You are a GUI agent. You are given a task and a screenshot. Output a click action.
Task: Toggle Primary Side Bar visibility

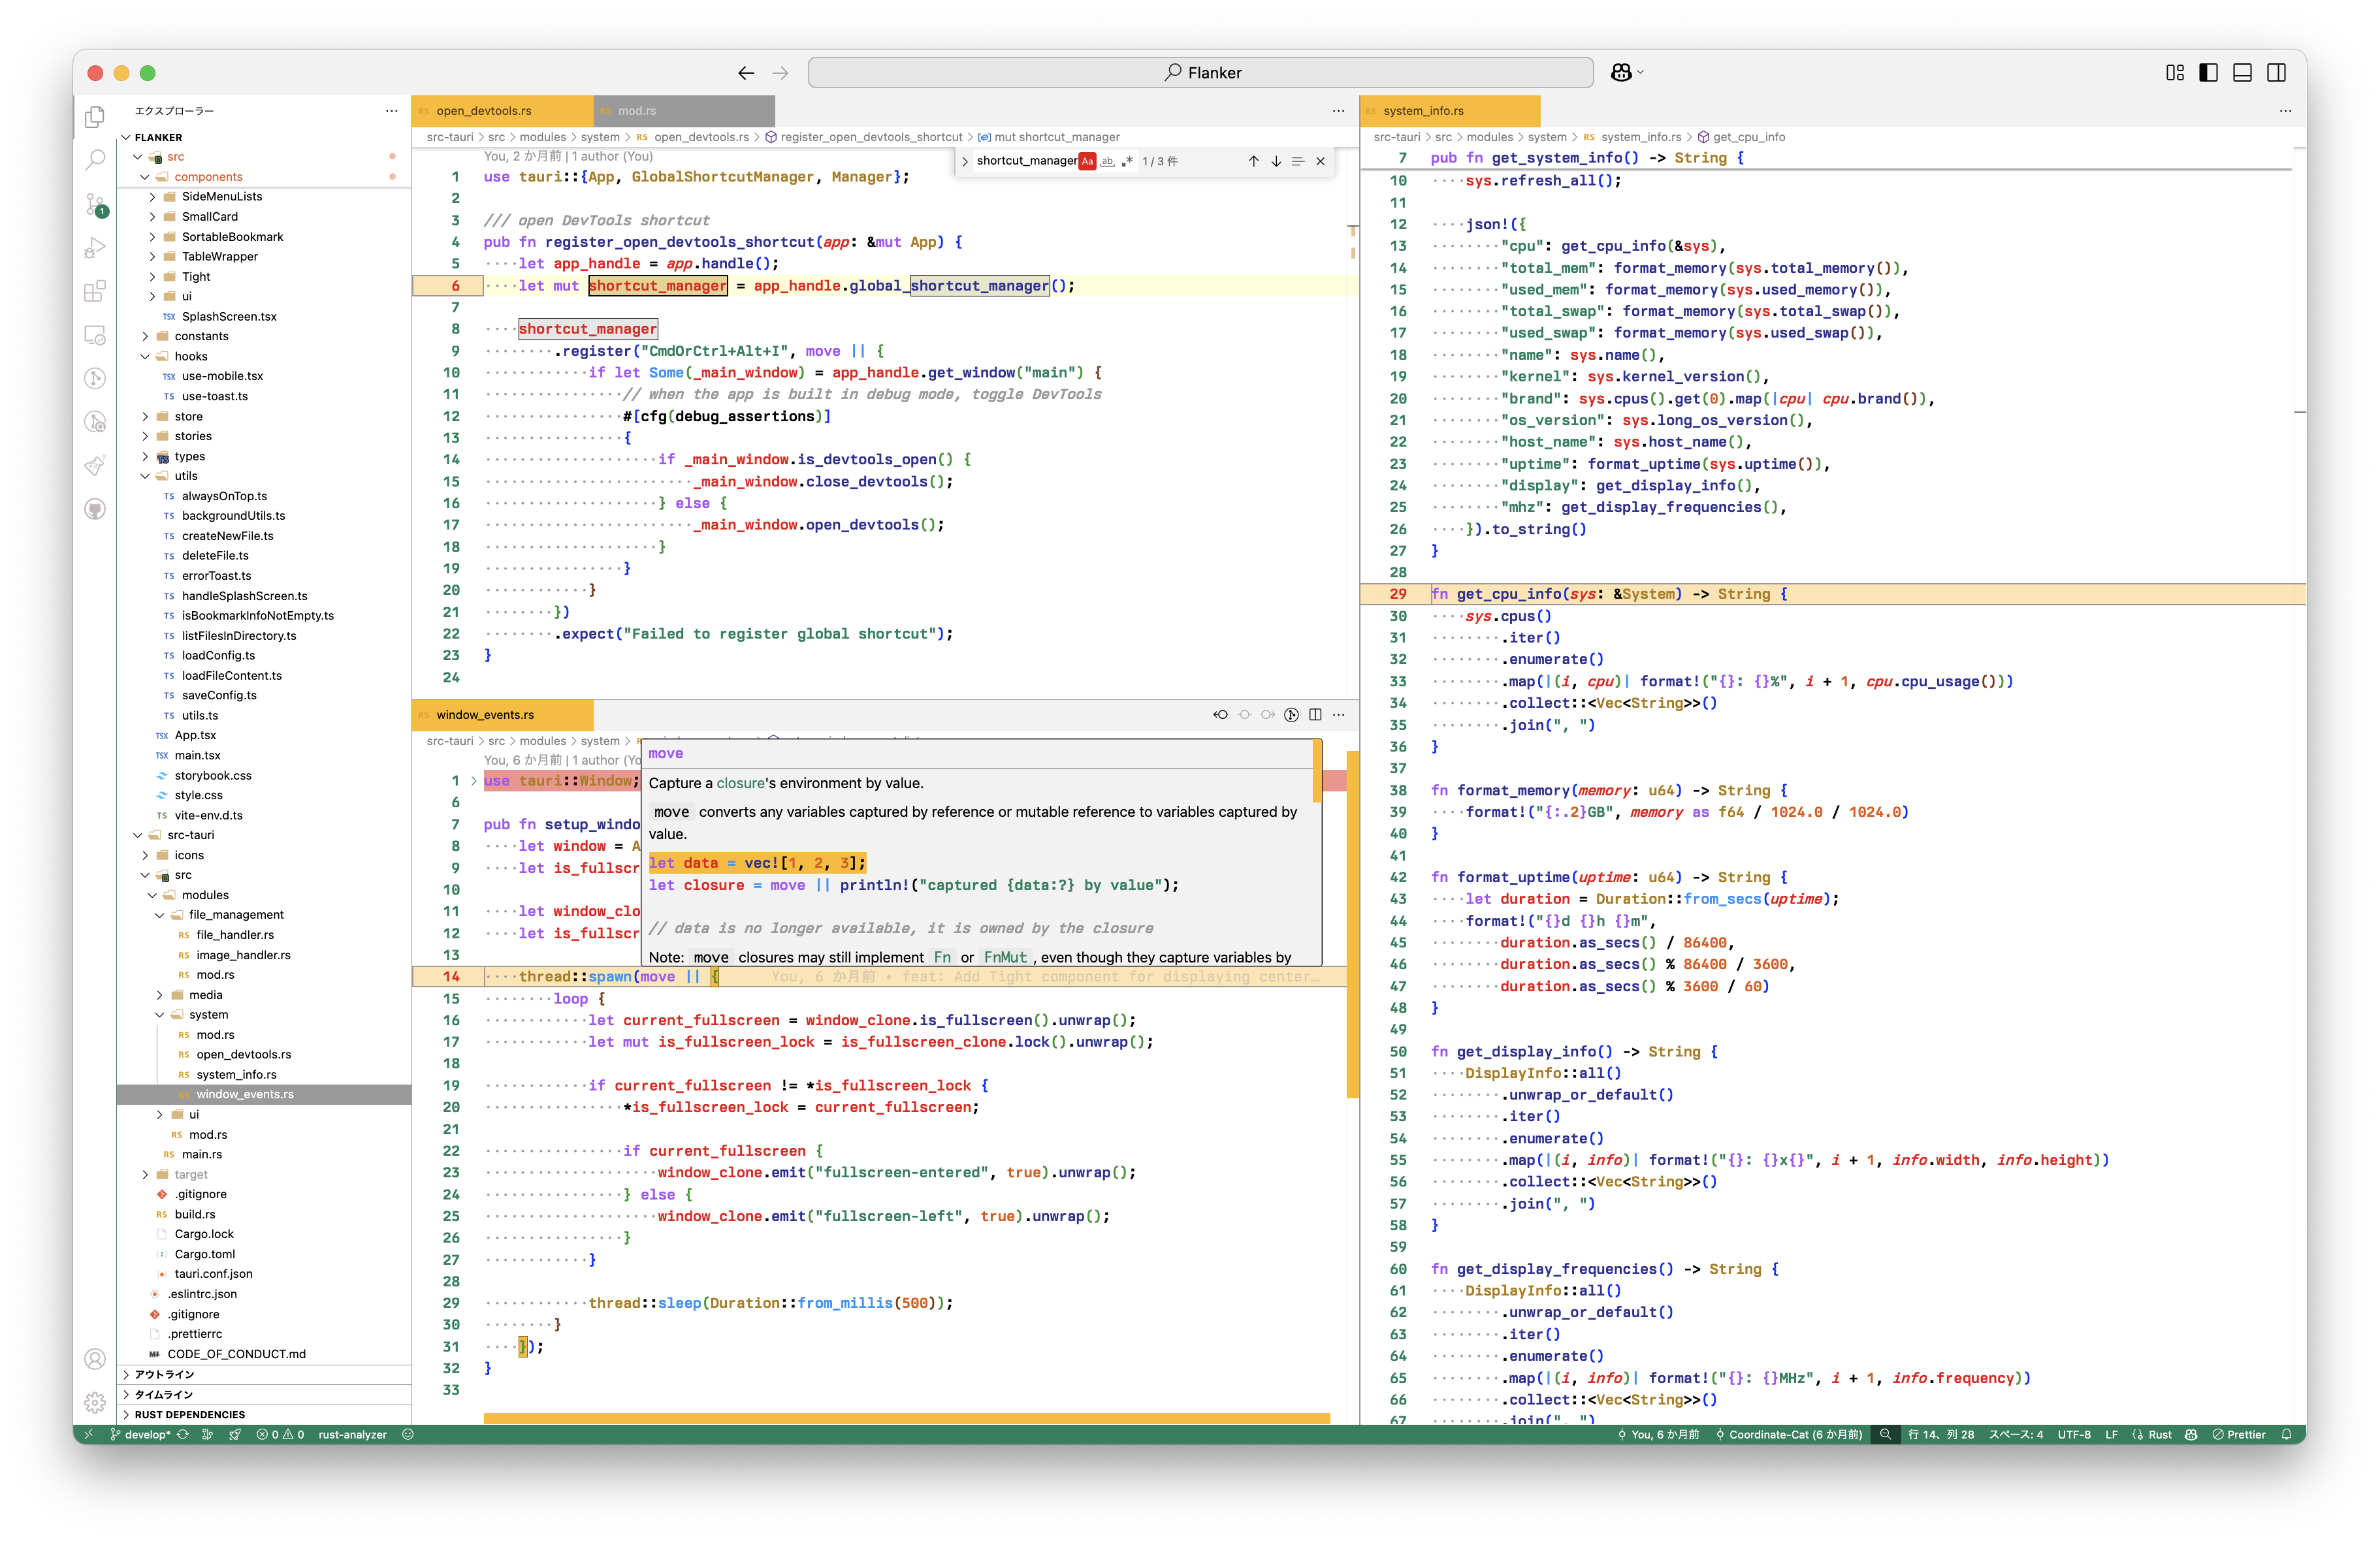[x=2209, y=72]
